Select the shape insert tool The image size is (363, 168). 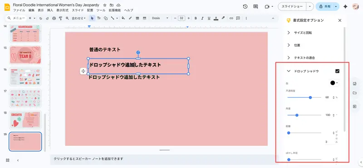point(106,18)
